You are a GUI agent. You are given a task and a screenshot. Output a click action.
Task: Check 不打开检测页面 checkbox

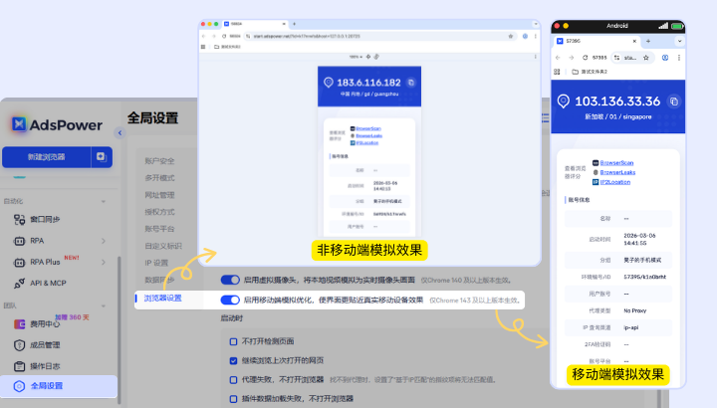point(233,341)
